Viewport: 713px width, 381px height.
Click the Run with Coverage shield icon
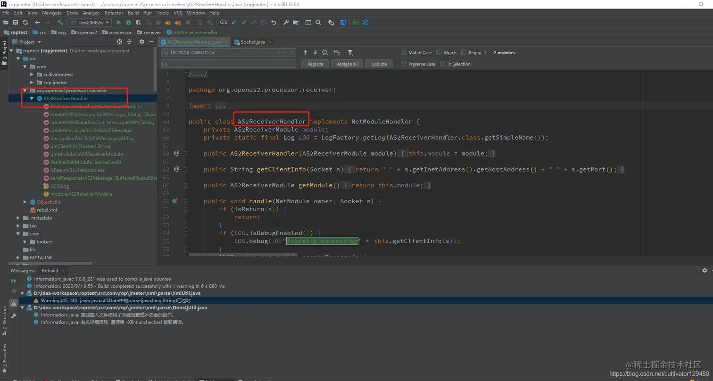(x=138, y=22)
